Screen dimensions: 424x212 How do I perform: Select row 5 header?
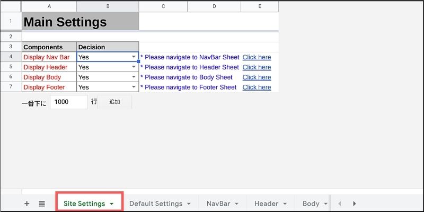(11, 67)
